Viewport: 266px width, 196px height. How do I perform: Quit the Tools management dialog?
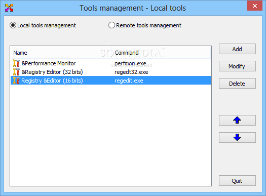coord(237,181)
